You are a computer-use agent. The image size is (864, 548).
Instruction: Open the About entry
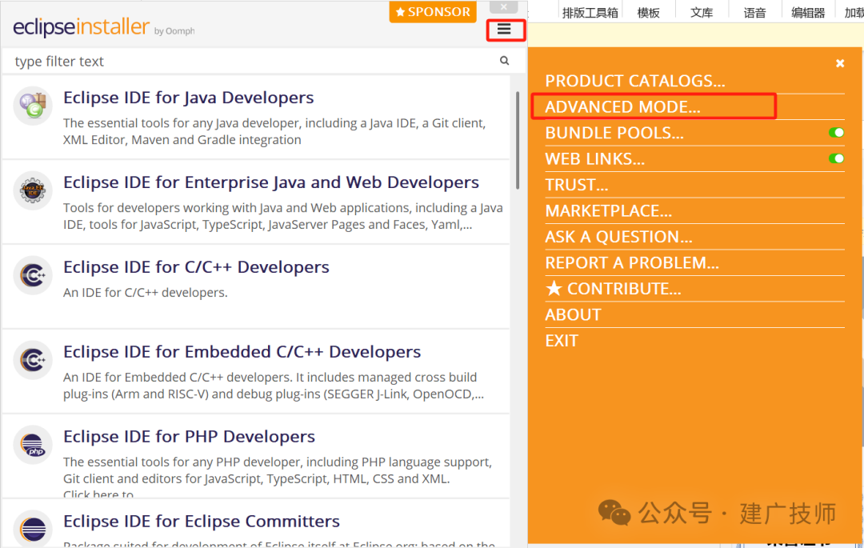coord(573,314)
